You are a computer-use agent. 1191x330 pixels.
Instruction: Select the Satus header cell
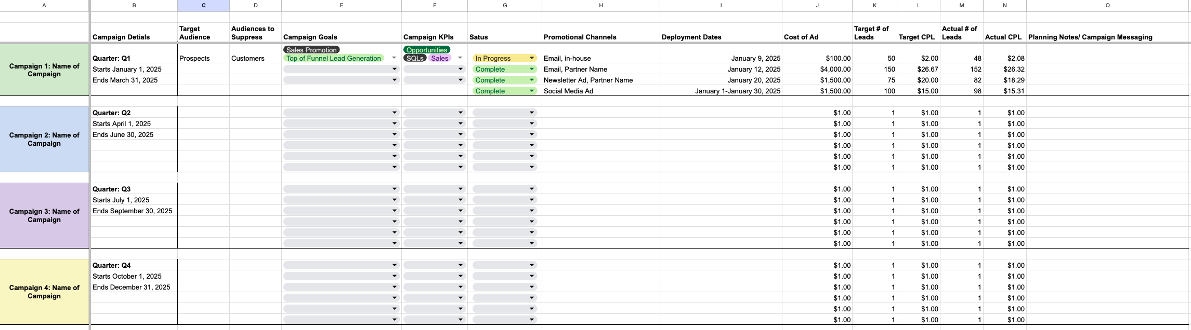(x=505, y=33)
